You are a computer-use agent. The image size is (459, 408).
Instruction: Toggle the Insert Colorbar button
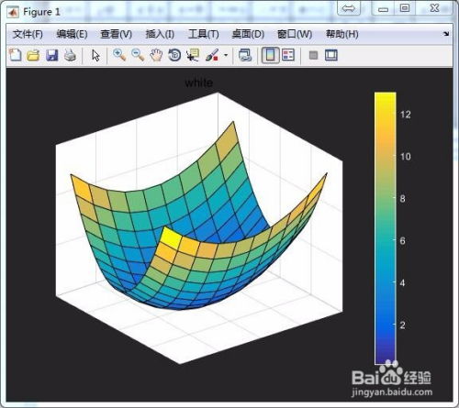pyautogui.click(x=271, y=55)
